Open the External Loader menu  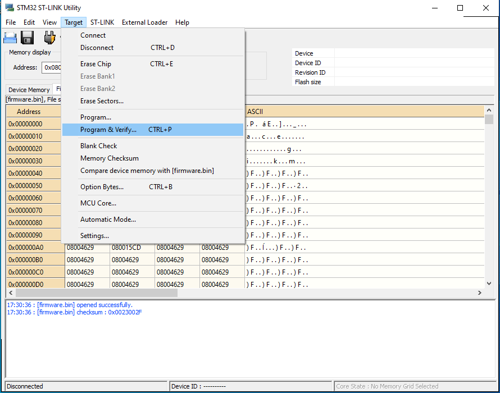point(144,22)
